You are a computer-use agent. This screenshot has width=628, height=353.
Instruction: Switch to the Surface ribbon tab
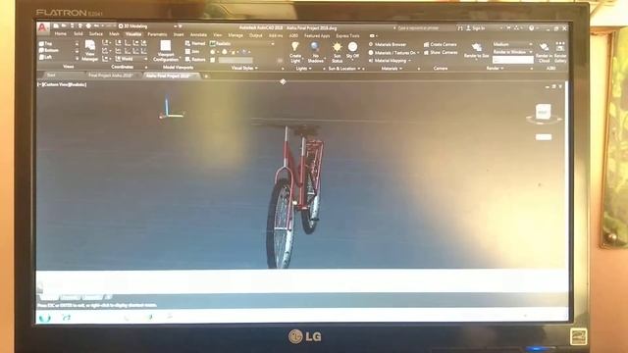[x=96, y=34]
